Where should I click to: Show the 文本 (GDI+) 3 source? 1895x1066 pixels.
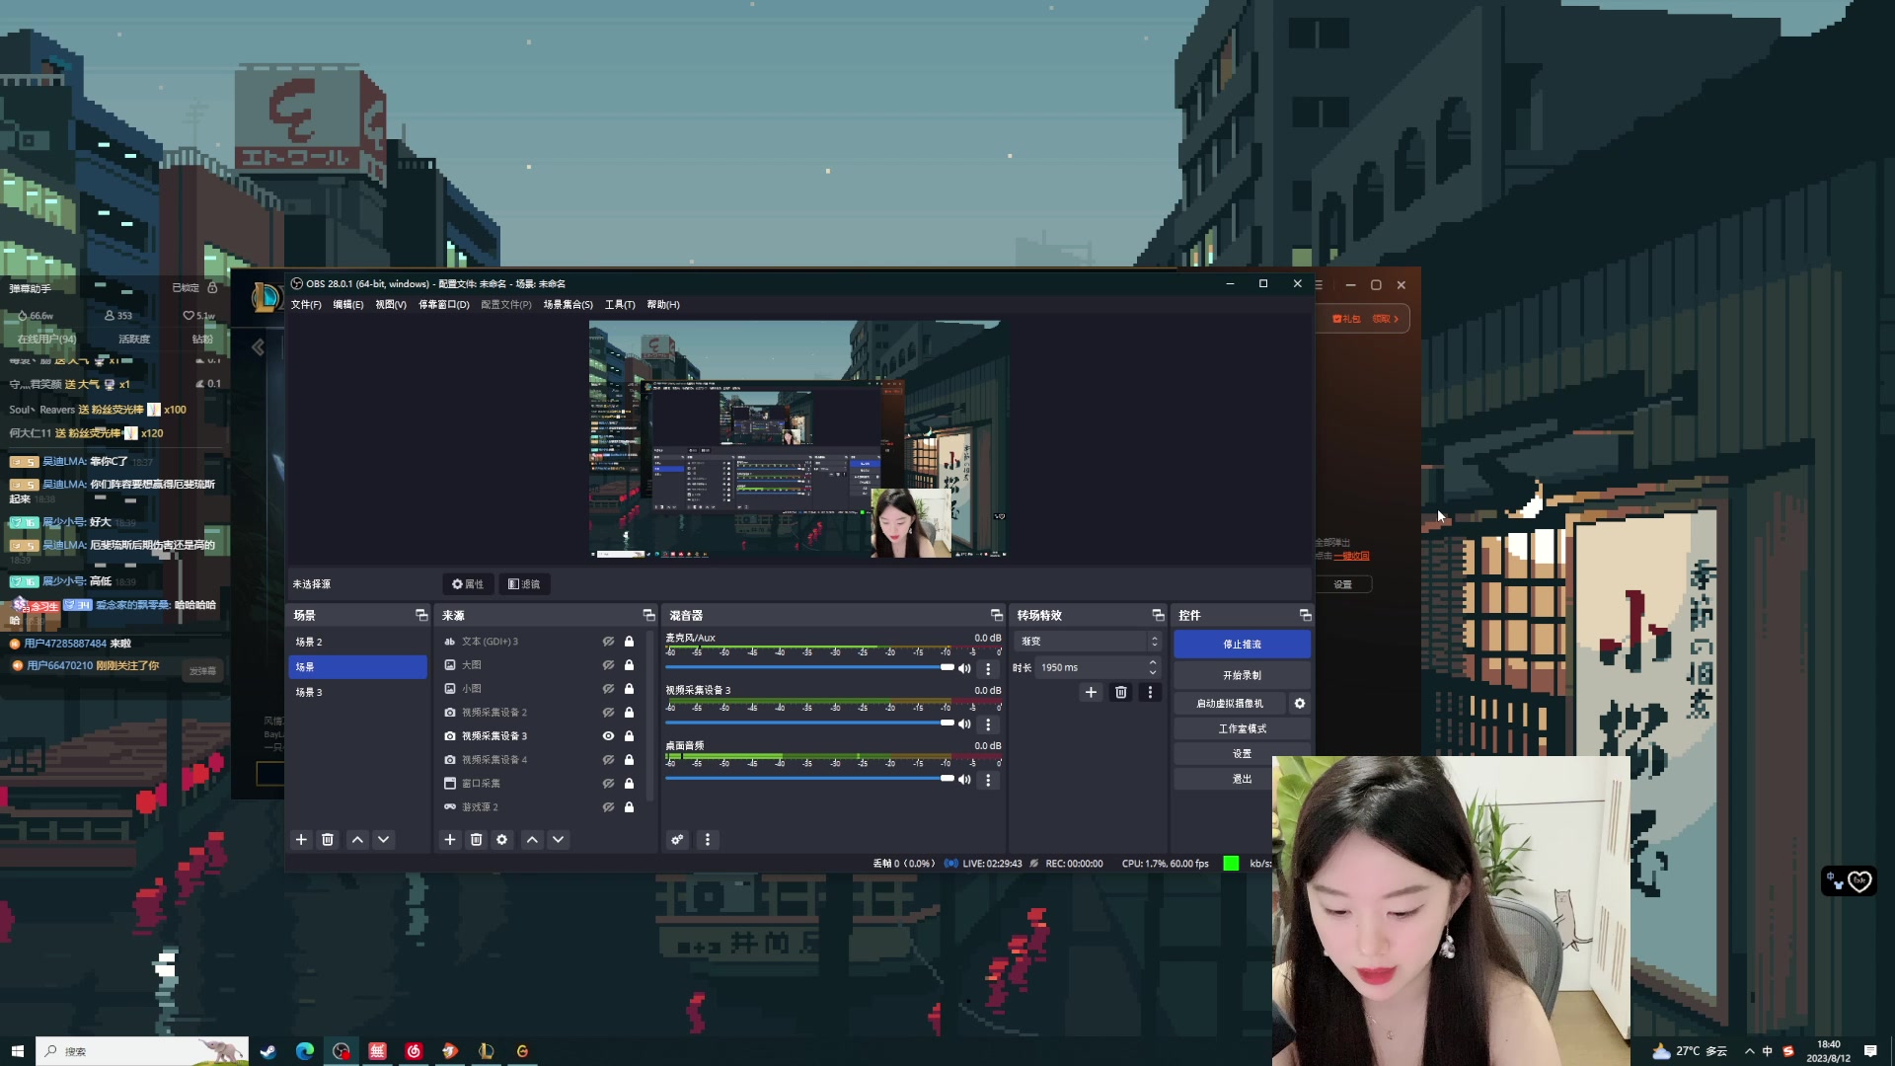pos(608,642)
